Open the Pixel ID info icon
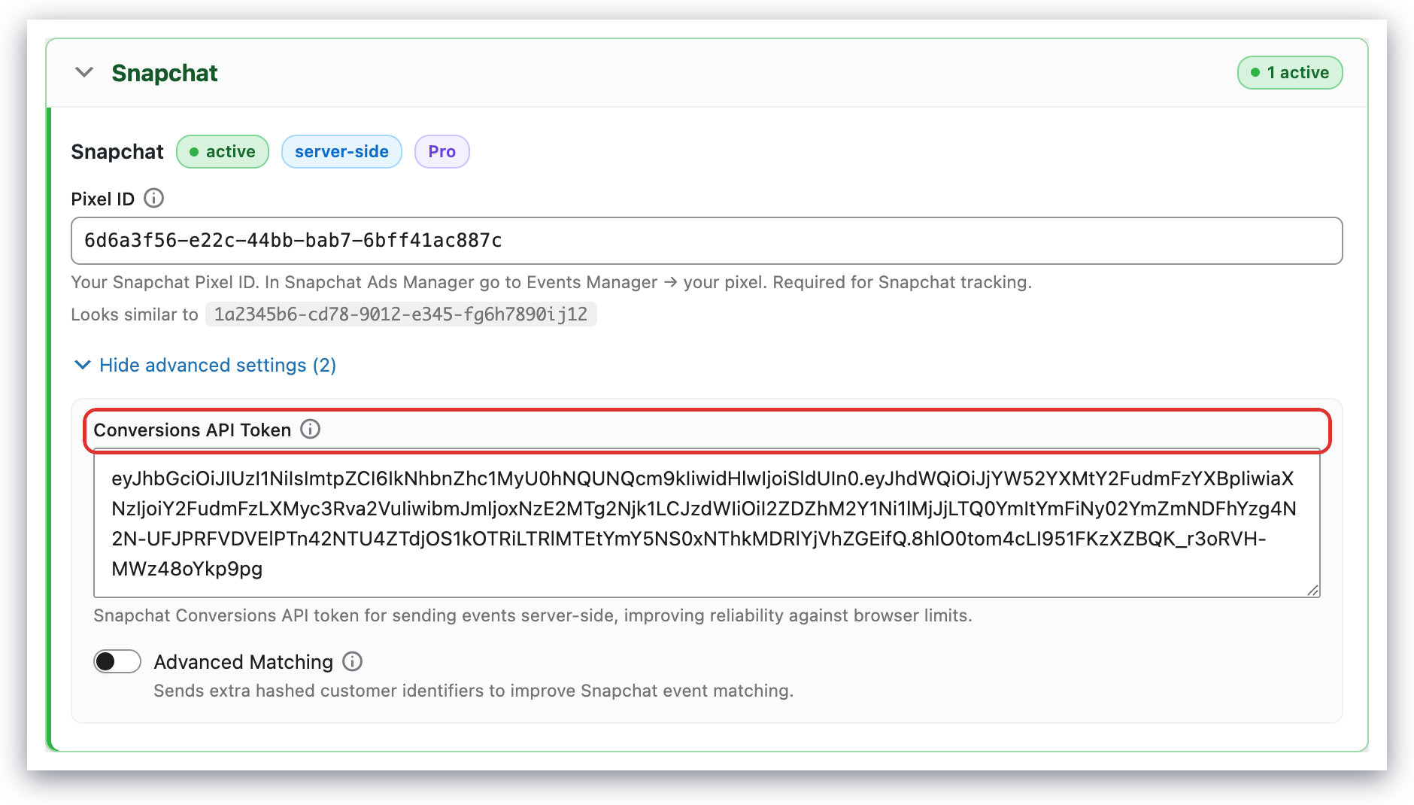This screenshot has height=805, width=1414. [x=153, y=198]
